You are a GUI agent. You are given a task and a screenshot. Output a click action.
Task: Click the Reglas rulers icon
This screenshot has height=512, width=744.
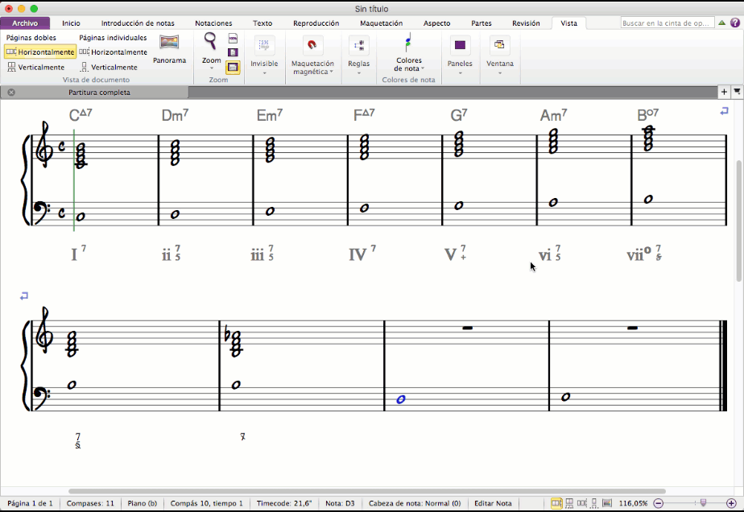359,45
